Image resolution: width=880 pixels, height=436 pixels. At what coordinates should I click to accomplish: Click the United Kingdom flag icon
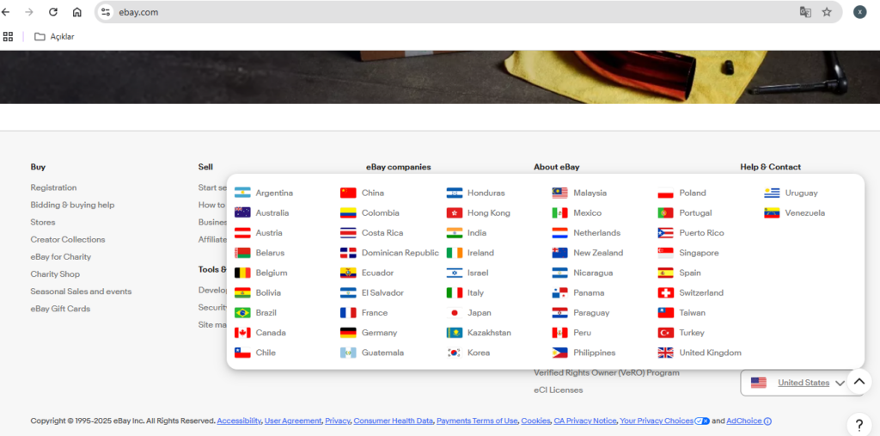[x=666, y=353]
